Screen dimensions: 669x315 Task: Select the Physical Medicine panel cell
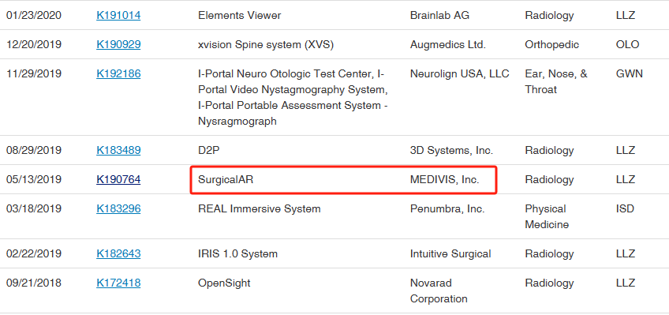tap(547, 216)
